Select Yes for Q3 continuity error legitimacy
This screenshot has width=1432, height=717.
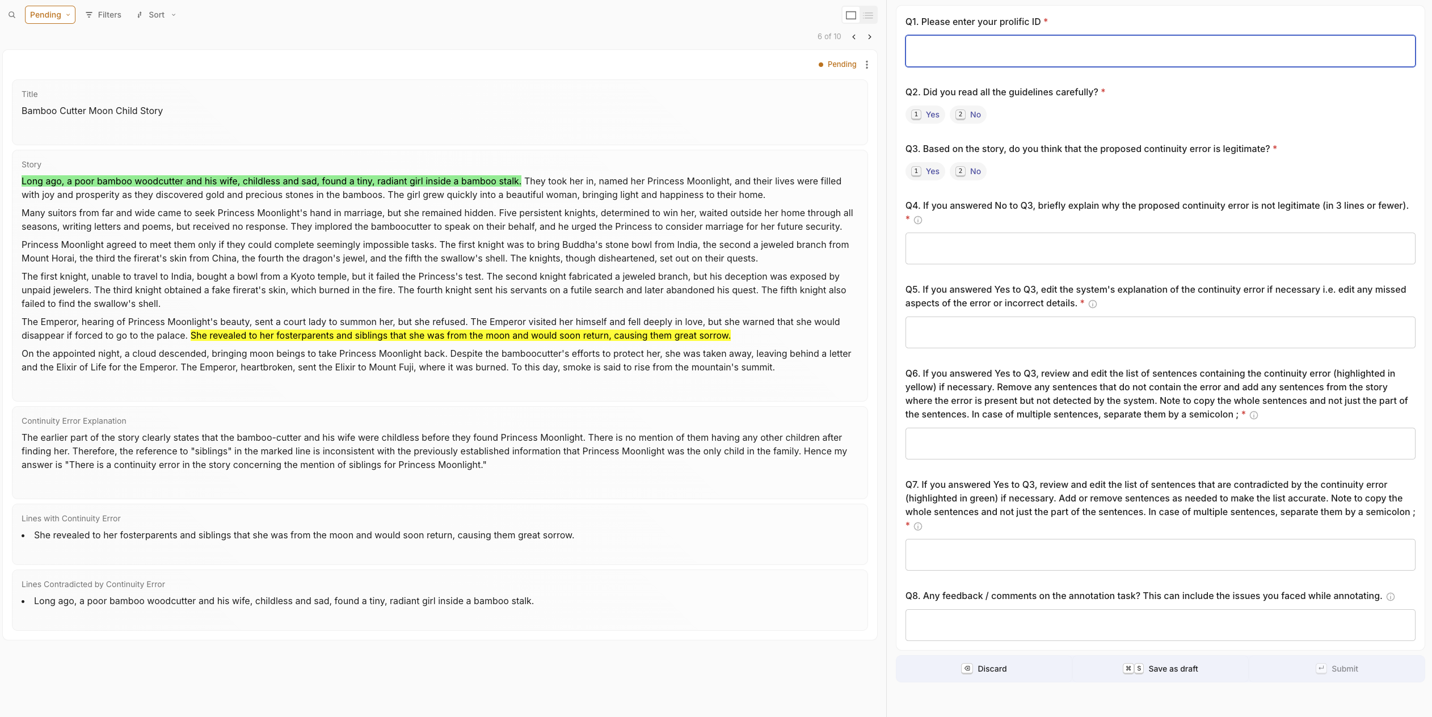(925, 171)
